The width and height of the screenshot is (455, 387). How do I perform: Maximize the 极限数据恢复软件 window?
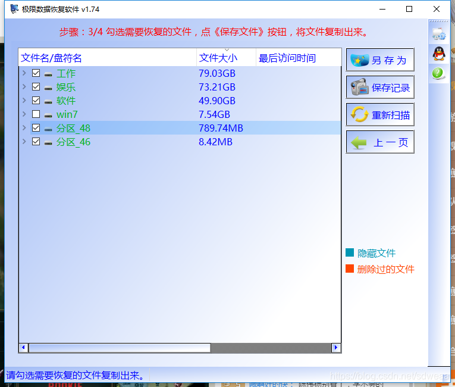409,9
